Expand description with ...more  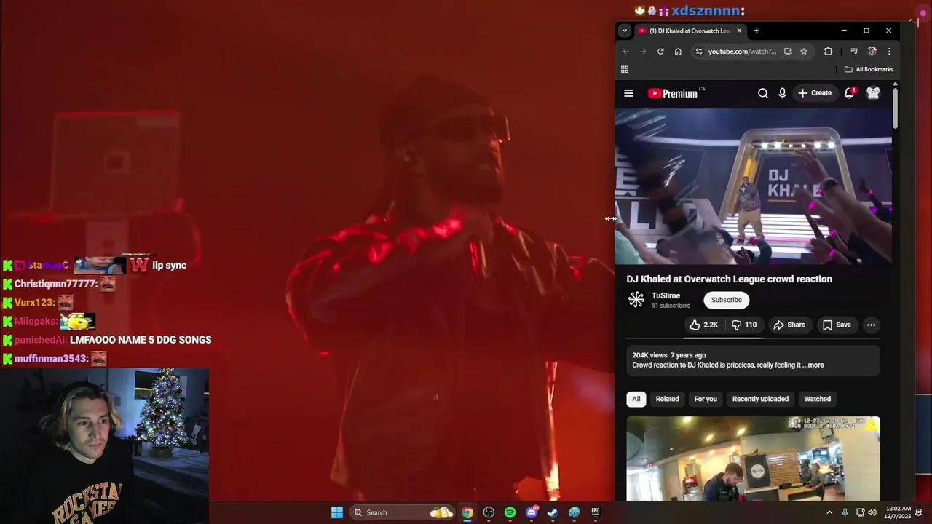point(813,365)
